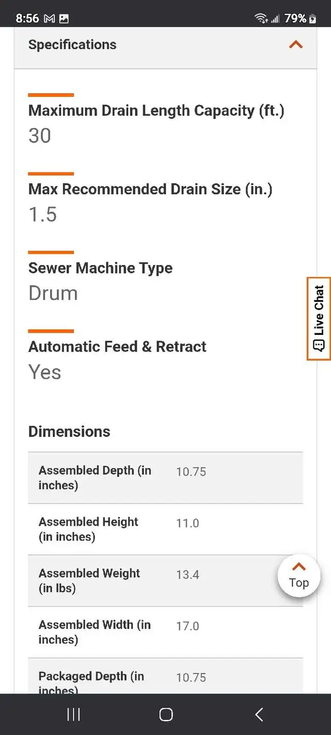
Task: Tap the Sewer Machine Type Drum value
Action: [x=53, y=293]
